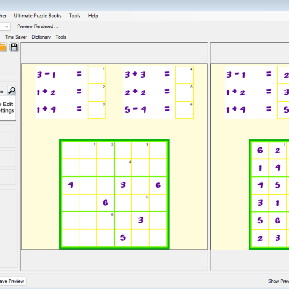The image size is (289, 289).
Task: Click the Edit Settings button
Action: click(7, 107)
